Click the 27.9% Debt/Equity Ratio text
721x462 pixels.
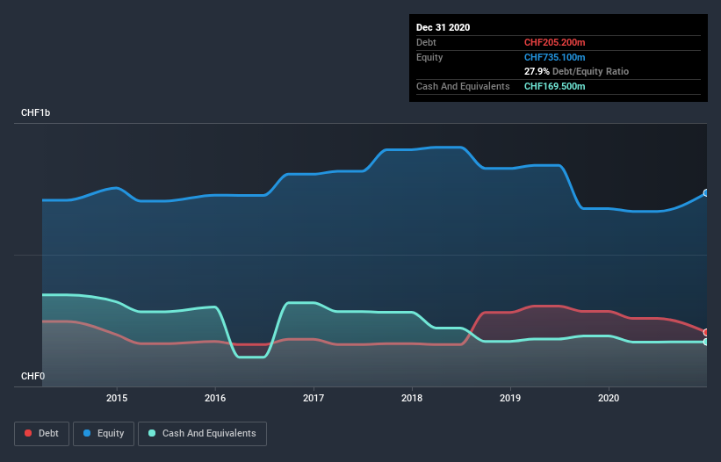(x=576, y=72)
